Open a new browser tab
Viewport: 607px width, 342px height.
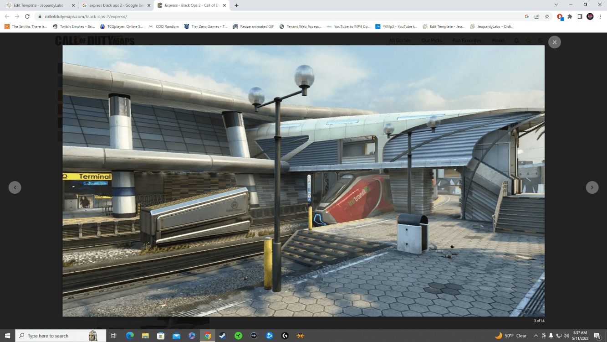(x=236, y=5)
